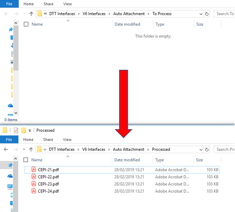
Task: Toggle the select-all checkbox in the Processed window
Action: pos(26,160)
